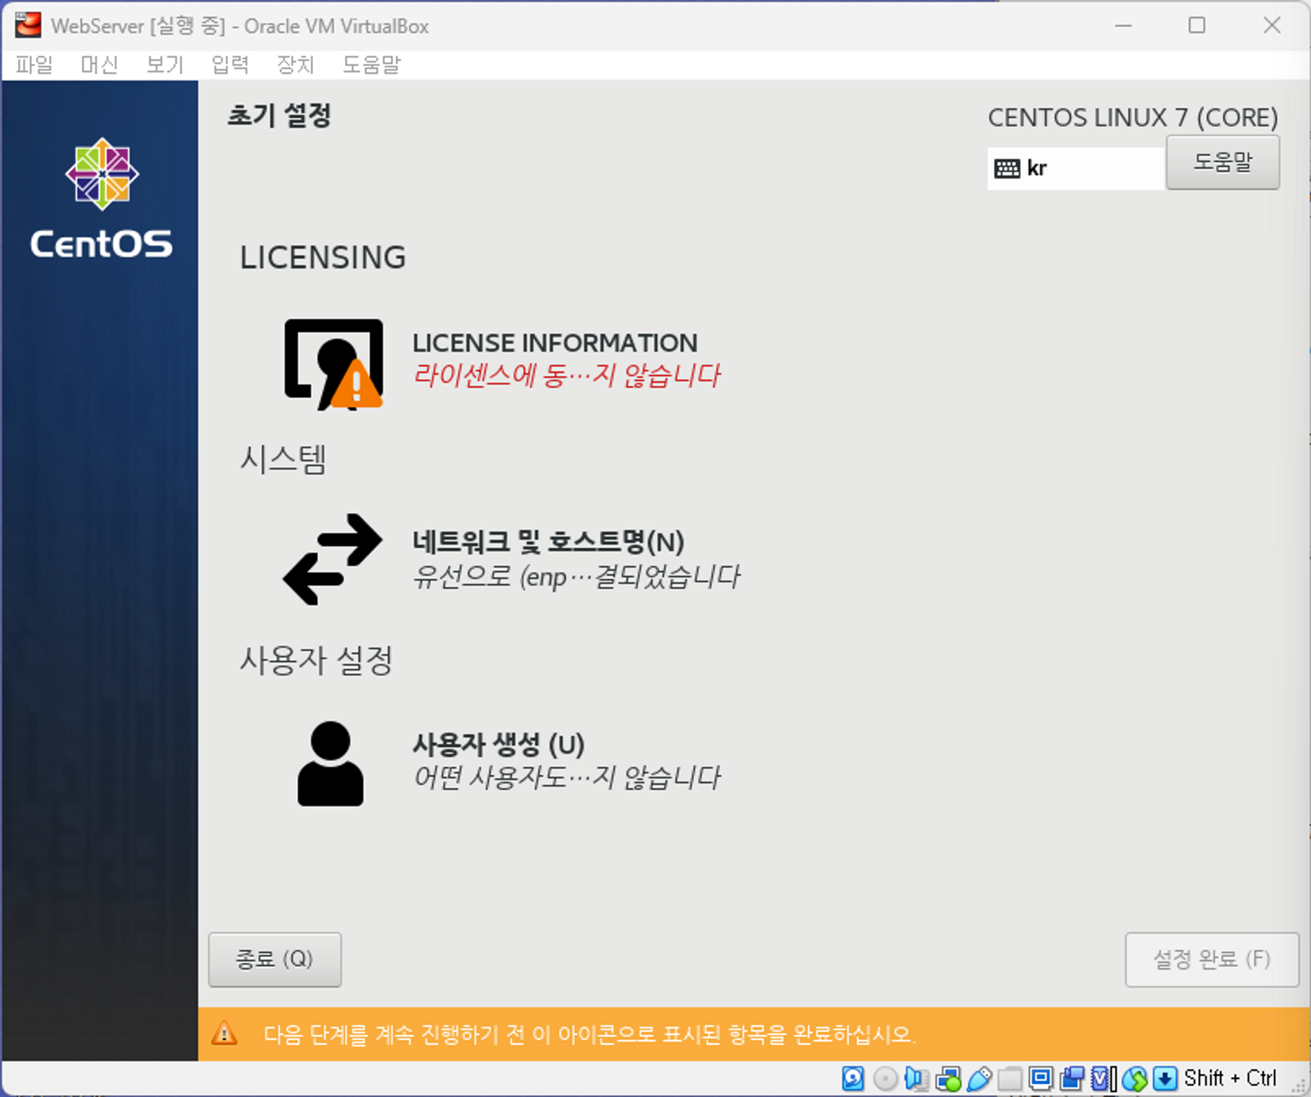Open License Information key icon
This screenshot has height=1097, width=1311.
pos(333,364)
